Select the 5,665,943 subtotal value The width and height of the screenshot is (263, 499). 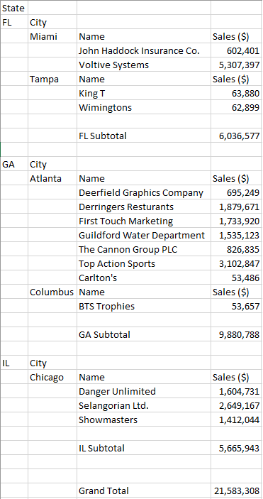click(x=237, y=448)
